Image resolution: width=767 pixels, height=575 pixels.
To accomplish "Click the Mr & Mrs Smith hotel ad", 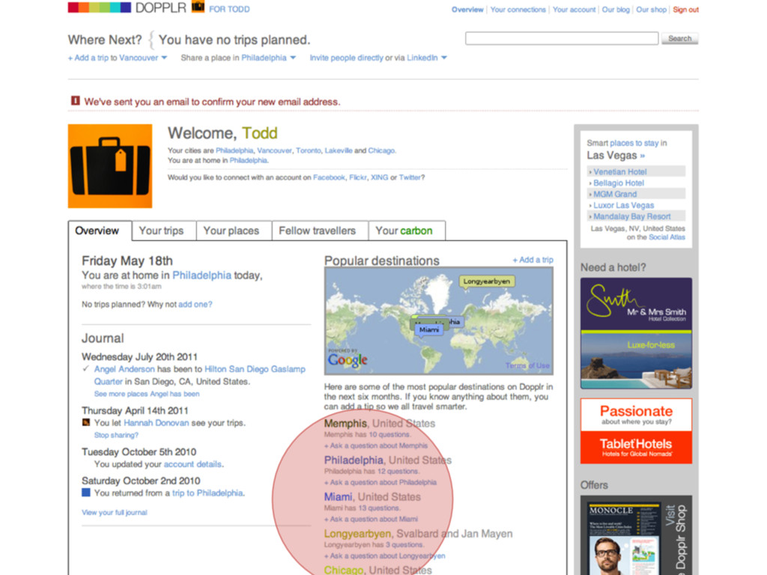I will pyautogui.click(x=636, y=333).
